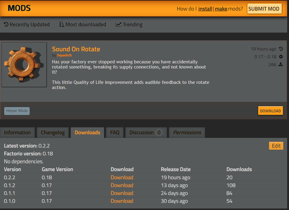Image resolution: width=289 pixels, height=210 pixels.
Task: Open the Trending mods list
Action: point(129,24)
